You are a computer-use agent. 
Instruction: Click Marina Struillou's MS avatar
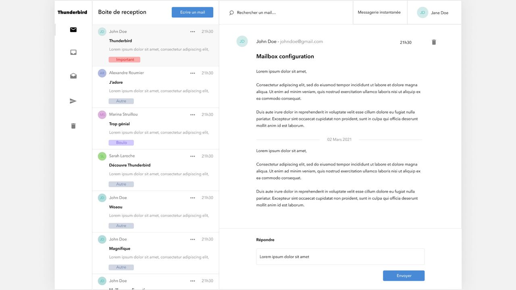pyautogui.click(x=102, y=115)
